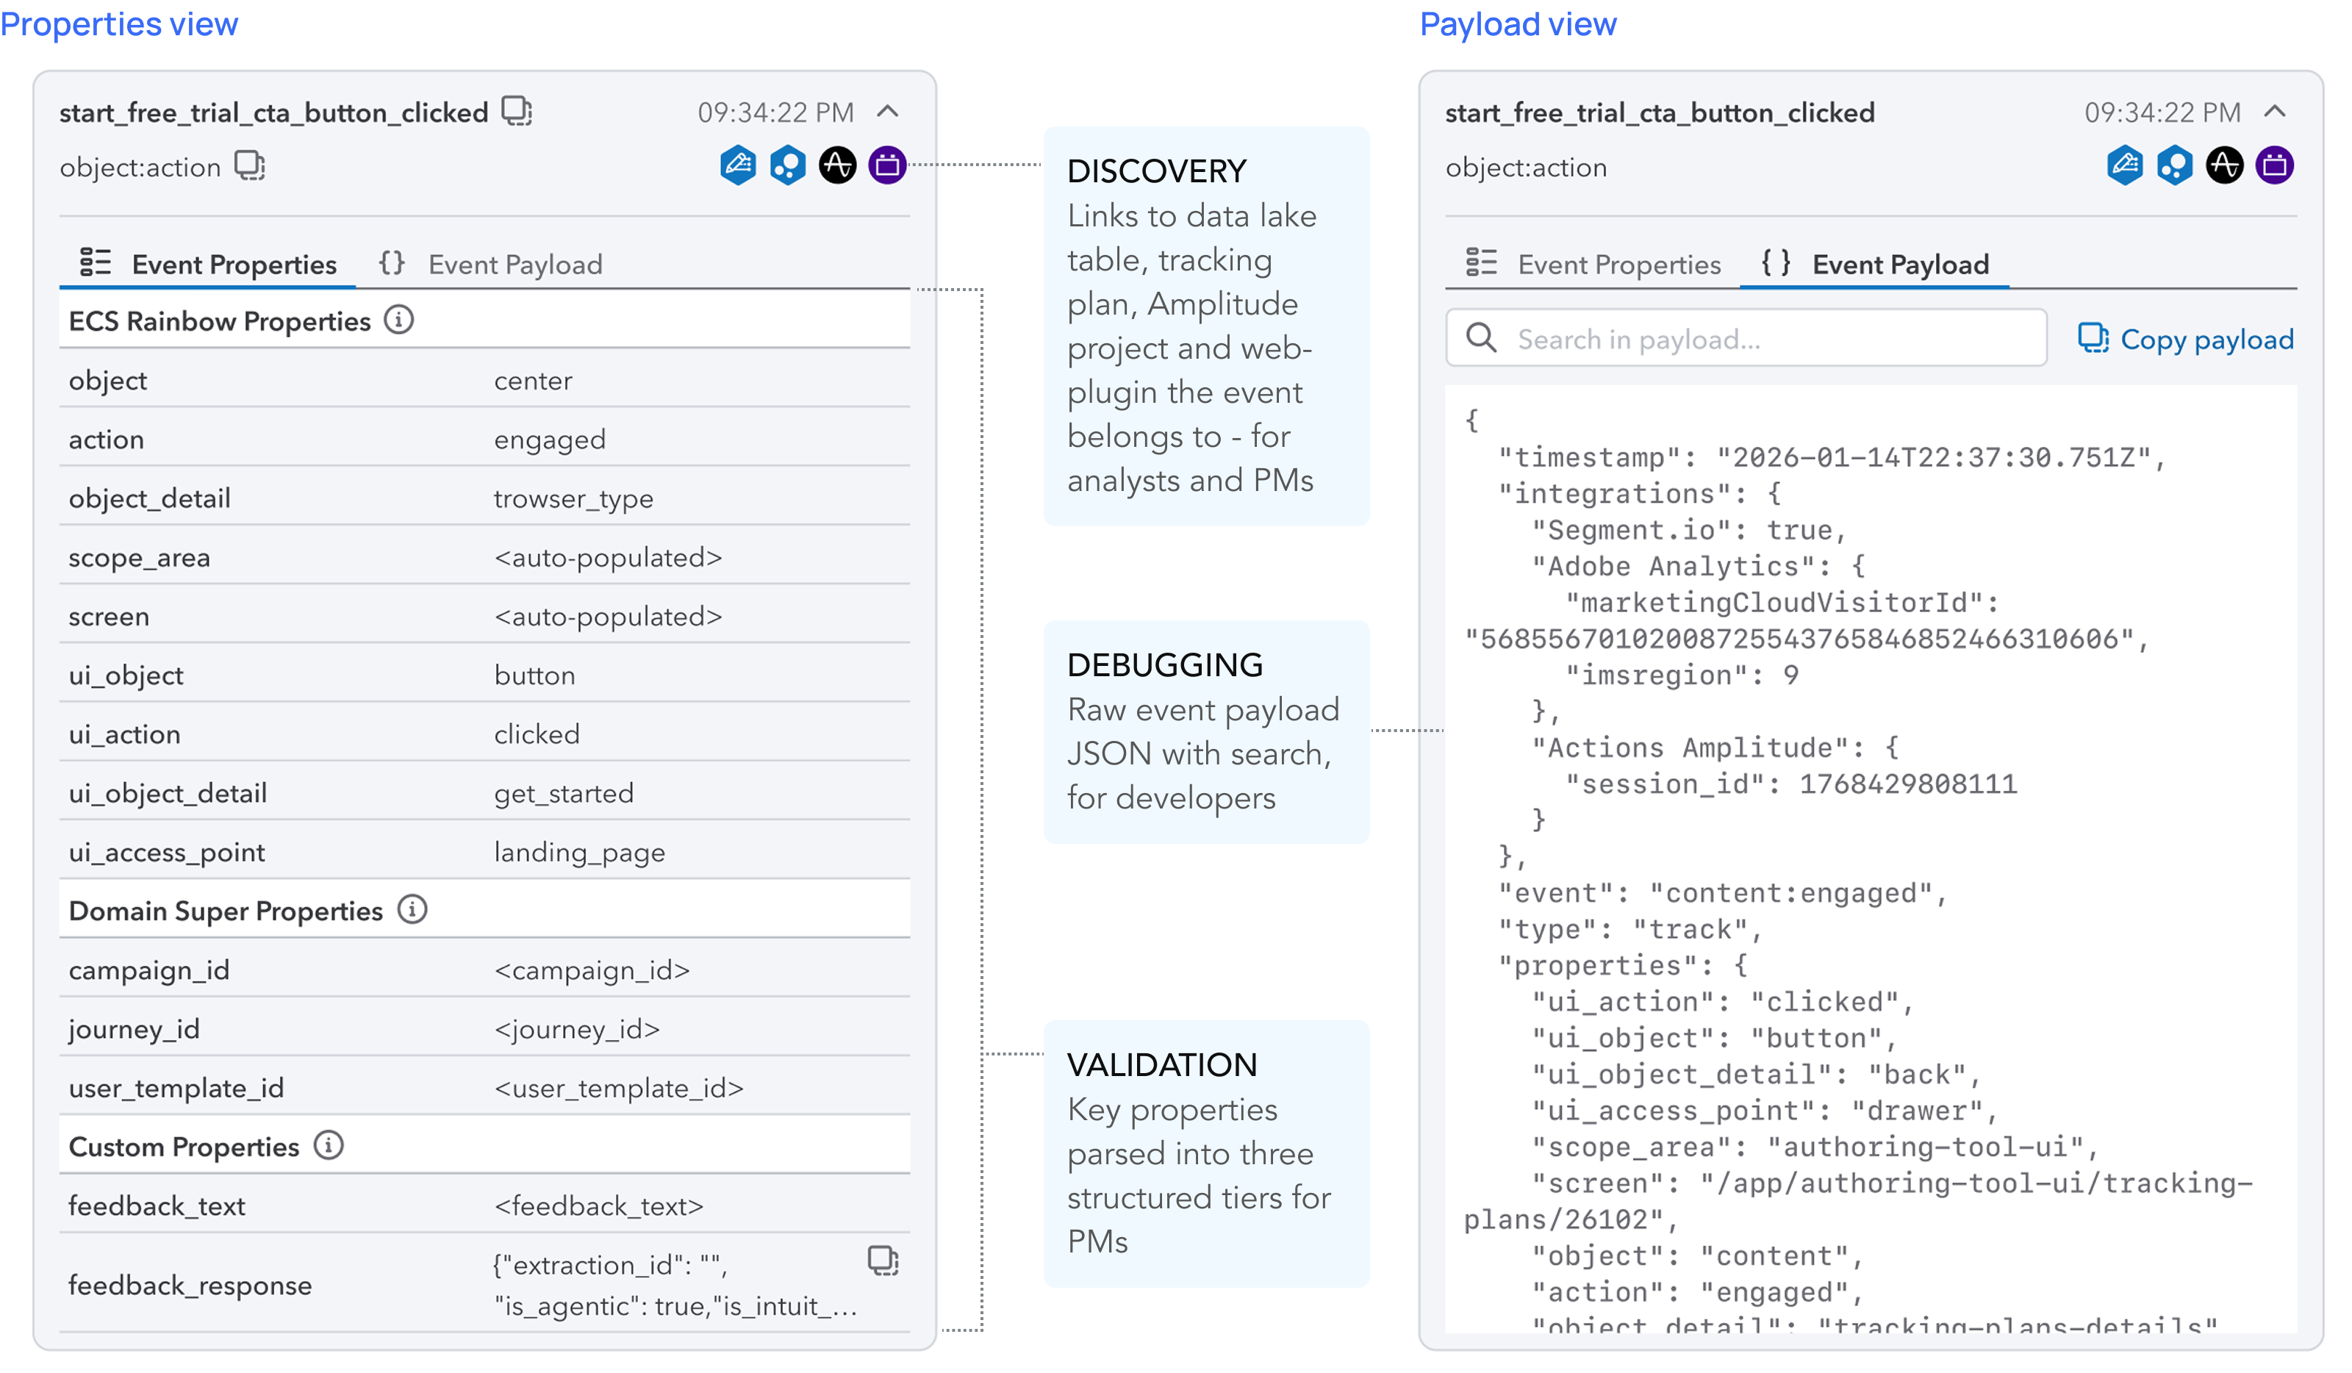Viewport: 2352px width, 1373px height.
Task: Switch to Event Properties tab in Payload view
Action: click(1593, 264)
